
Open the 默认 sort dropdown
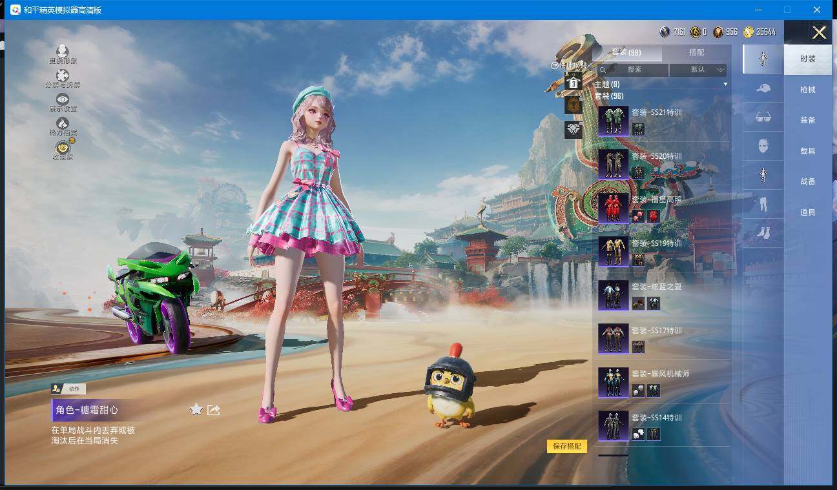pos(698,69)
